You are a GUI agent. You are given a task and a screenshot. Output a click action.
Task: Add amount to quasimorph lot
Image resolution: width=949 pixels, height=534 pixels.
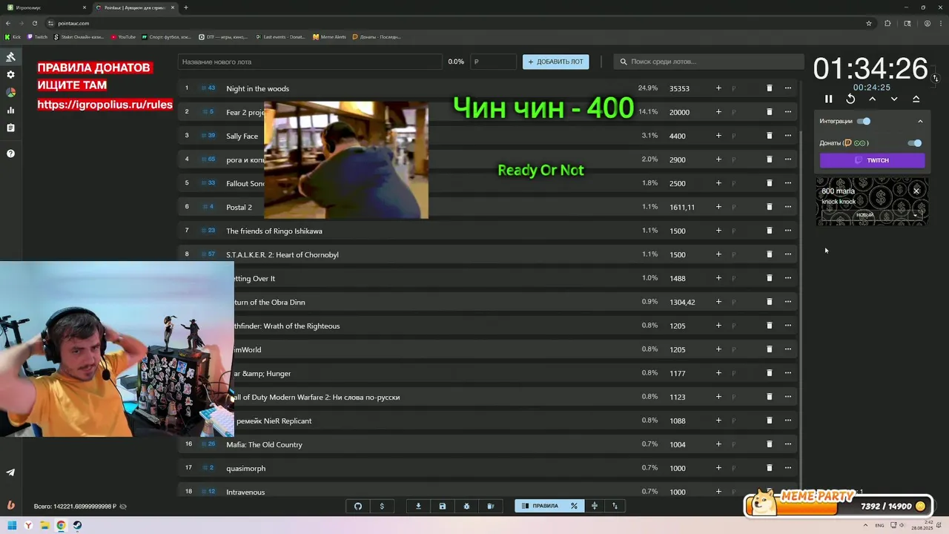pos(718,468)
